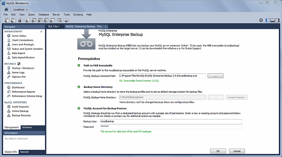Click the Create Directory button
The image size is (282, 157).
coord(237,97)
